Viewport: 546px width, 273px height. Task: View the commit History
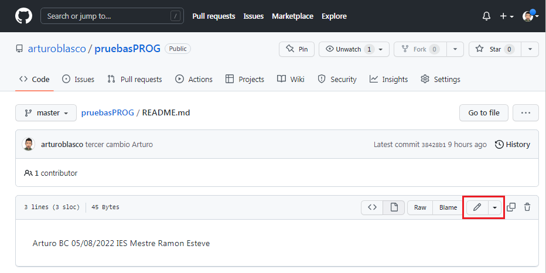513,144
